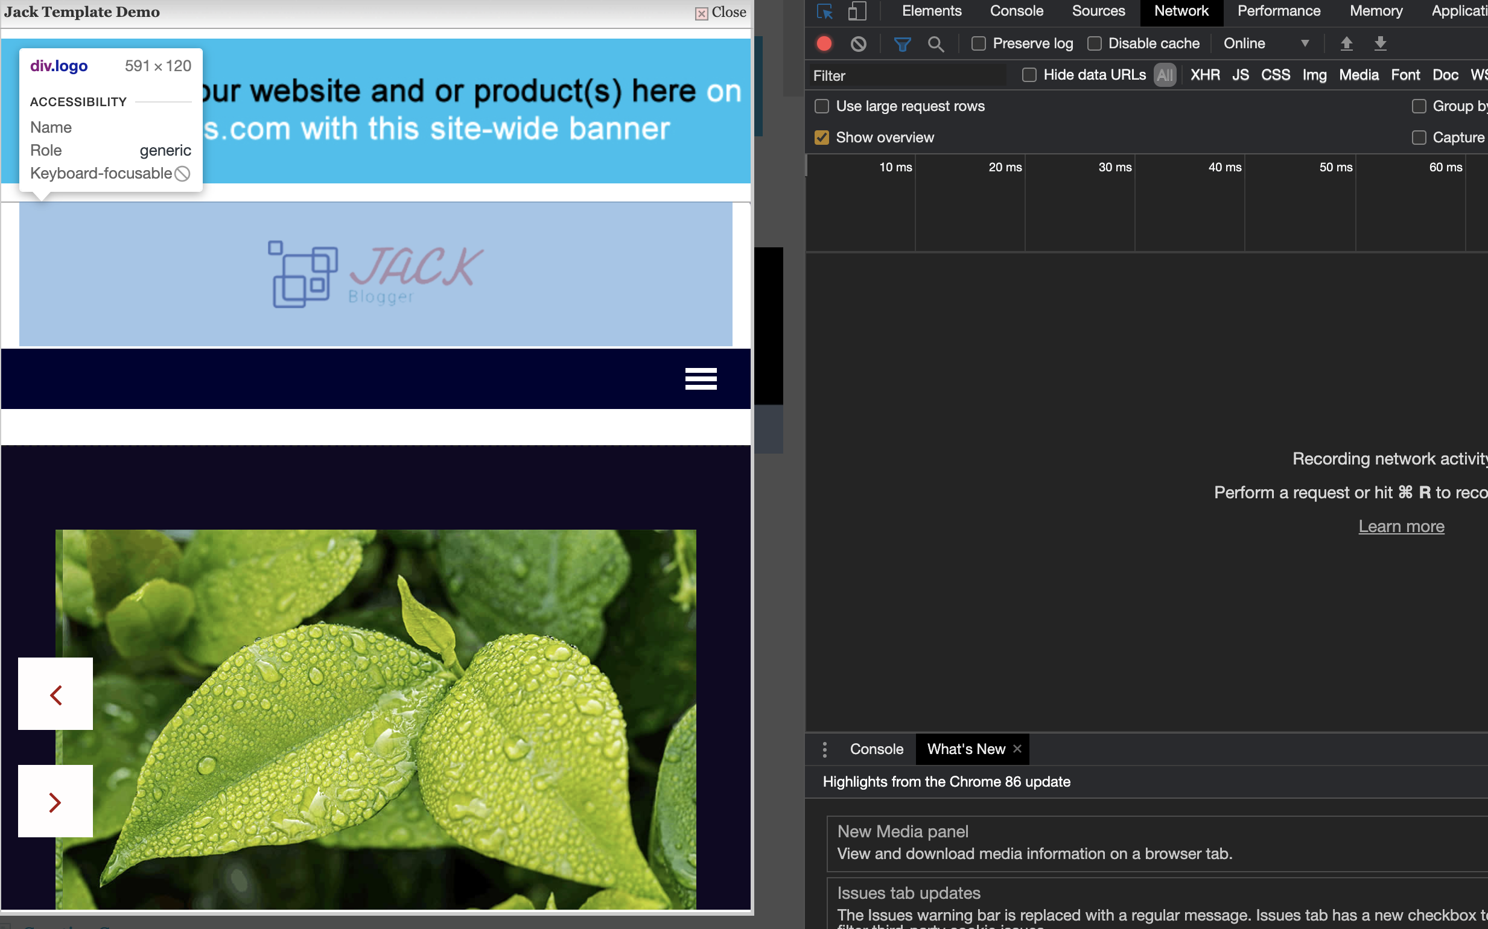Show next slide with right chevron
This screenshot has height=929, width=1488.
[x=56, y=801]
